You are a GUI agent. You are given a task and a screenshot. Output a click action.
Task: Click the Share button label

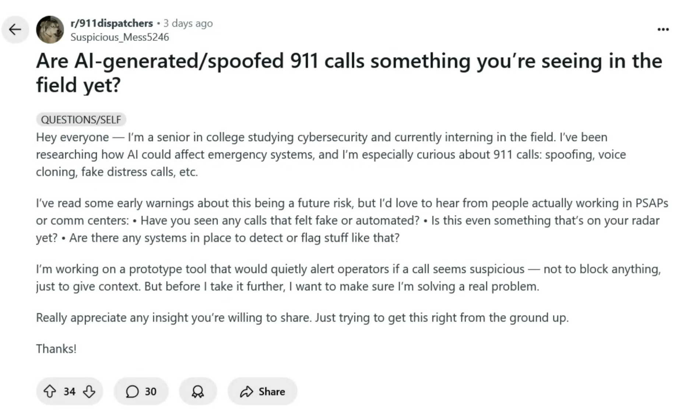(272, 391)
